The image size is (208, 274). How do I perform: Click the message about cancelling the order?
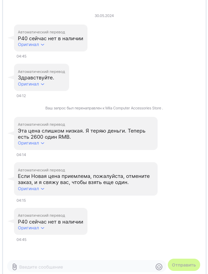tap(83, 179)
